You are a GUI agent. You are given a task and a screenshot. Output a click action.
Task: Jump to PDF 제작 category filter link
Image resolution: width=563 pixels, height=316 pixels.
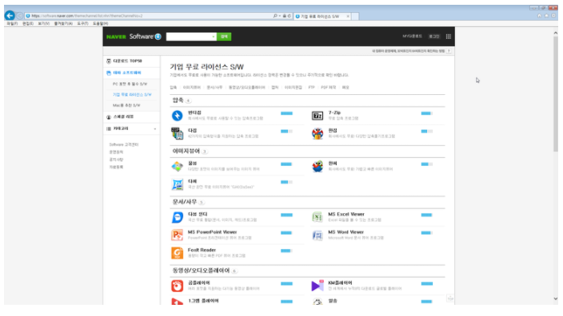[x=328, y=88]
